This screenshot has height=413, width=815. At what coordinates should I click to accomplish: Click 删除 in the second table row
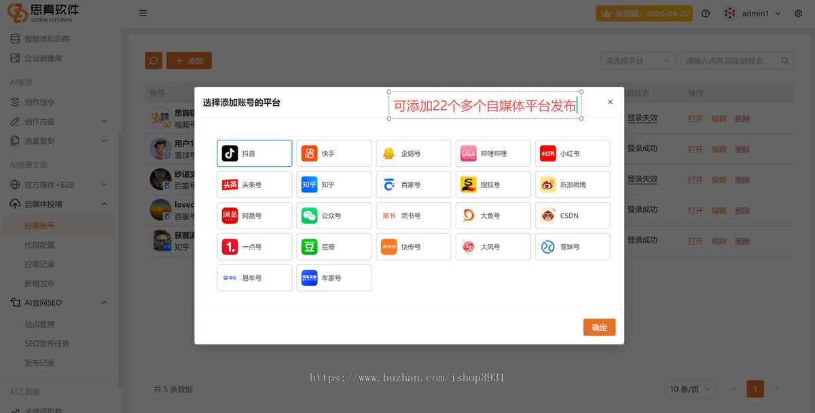tap(742, 149)
